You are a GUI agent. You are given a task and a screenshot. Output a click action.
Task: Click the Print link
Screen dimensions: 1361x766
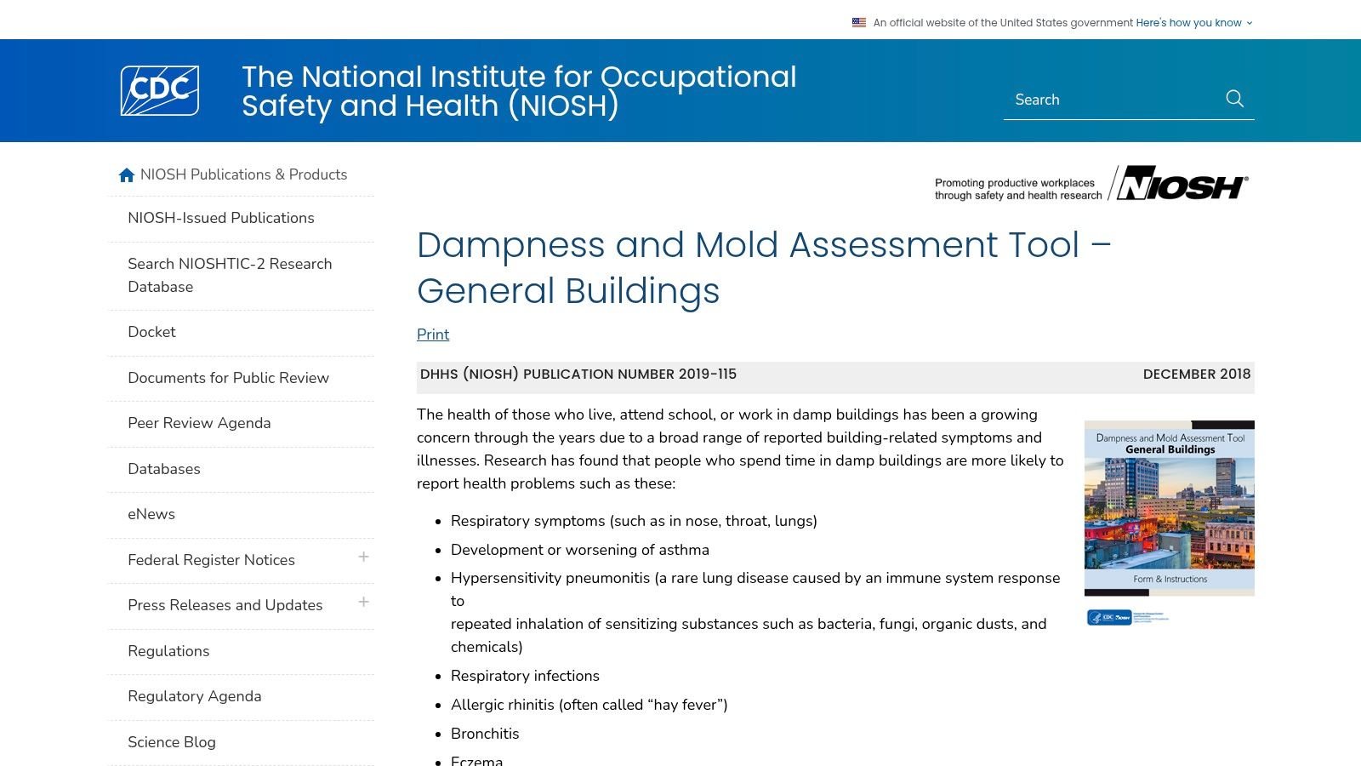coord(432,334)
